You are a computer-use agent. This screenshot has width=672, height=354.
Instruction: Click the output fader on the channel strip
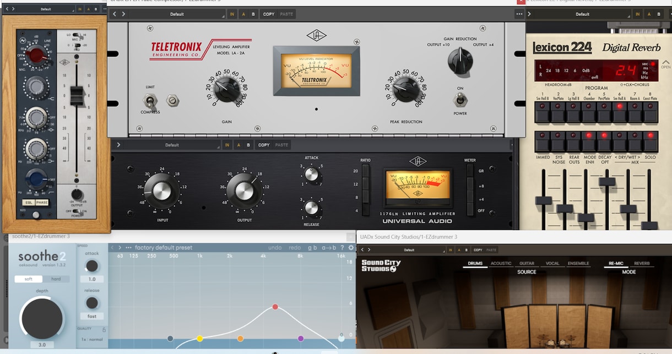[x=77, y=96]
